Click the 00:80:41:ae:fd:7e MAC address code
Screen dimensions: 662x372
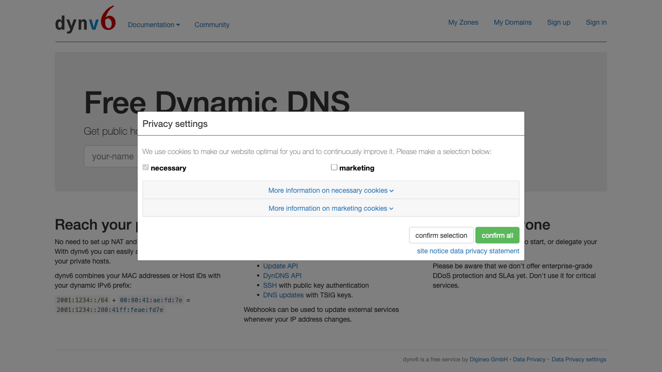(x=151, y=300)
